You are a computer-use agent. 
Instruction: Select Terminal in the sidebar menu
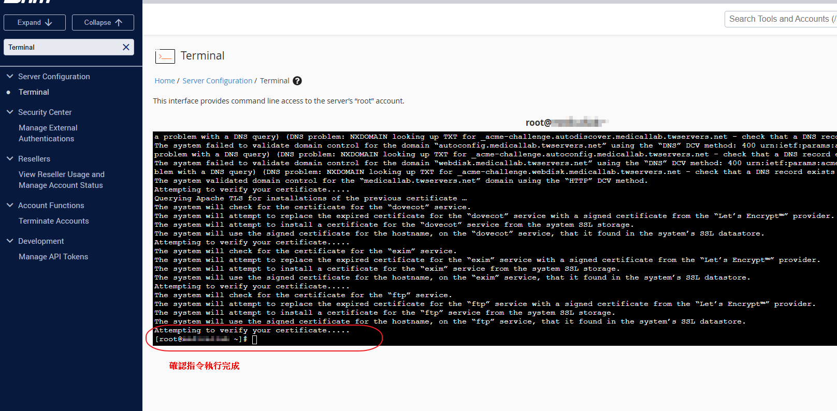[34, 92]
